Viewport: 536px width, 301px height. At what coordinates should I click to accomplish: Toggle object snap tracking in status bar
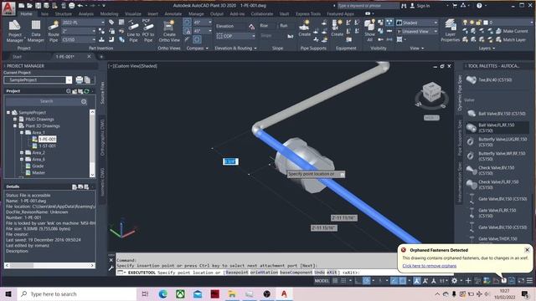pyautogui.click(x=394, y=281)
